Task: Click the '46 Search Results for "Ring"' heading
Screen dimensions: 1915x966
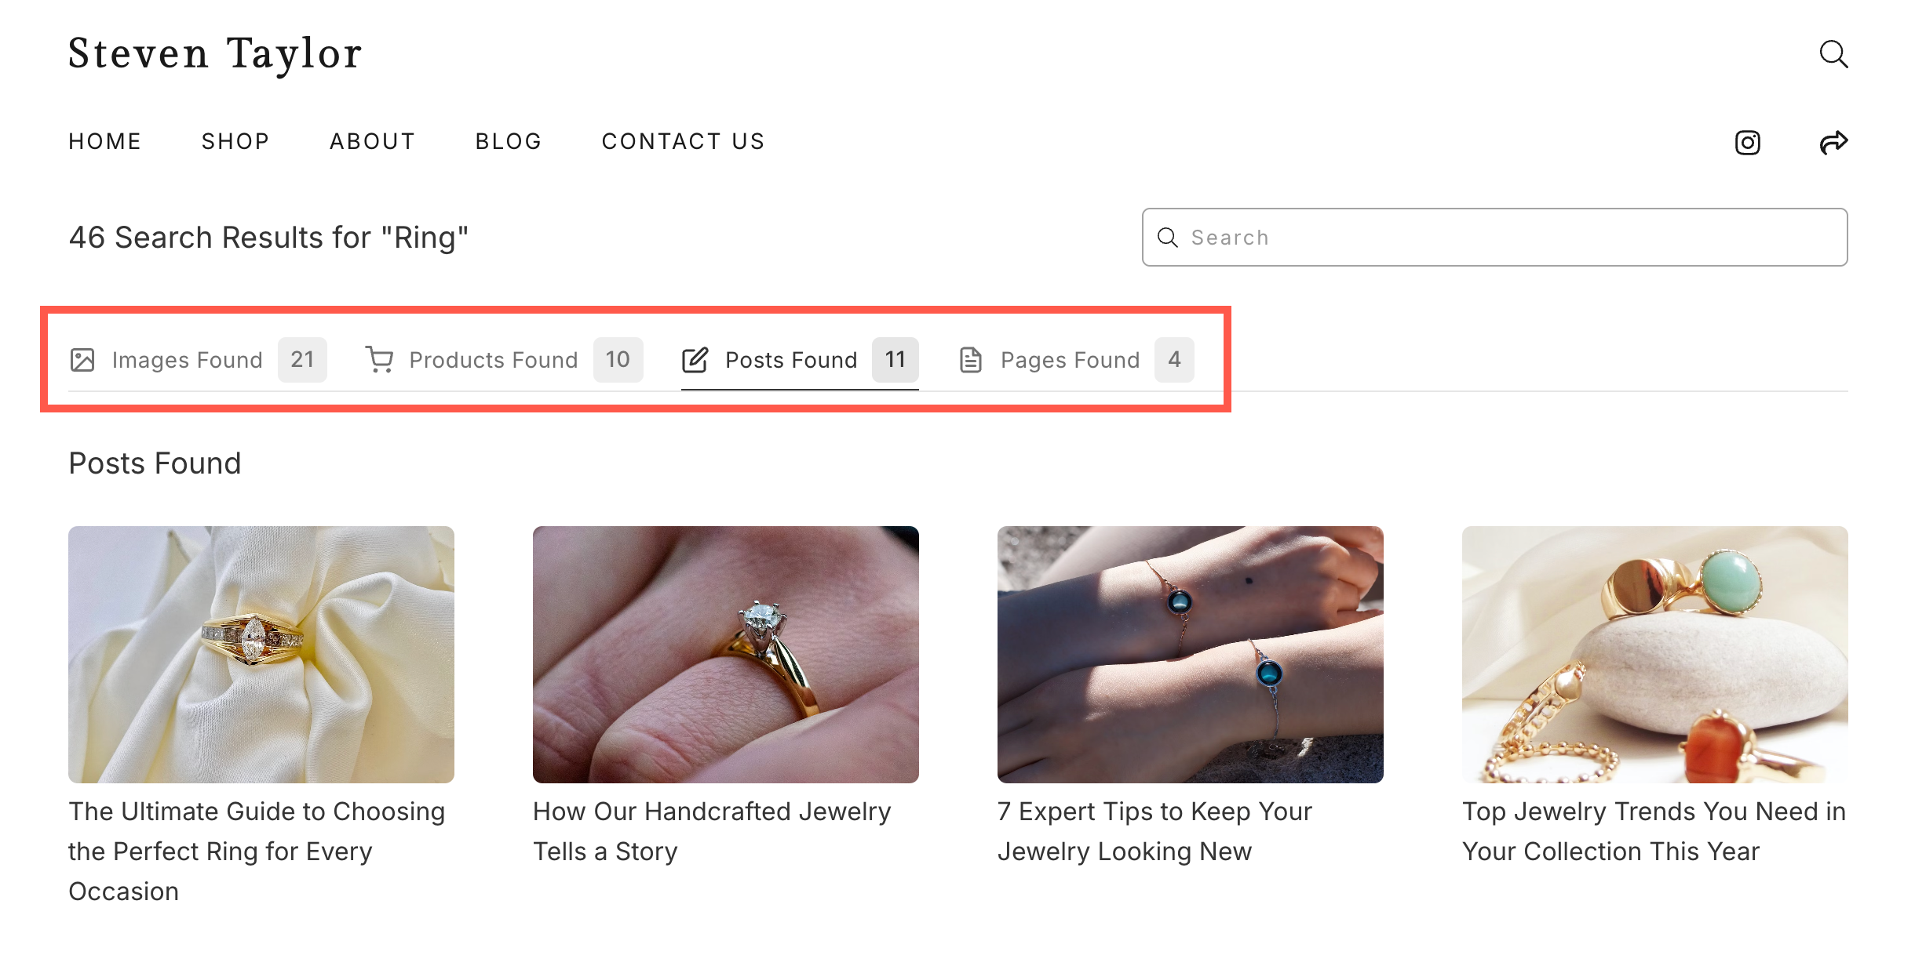Action: 269,238
